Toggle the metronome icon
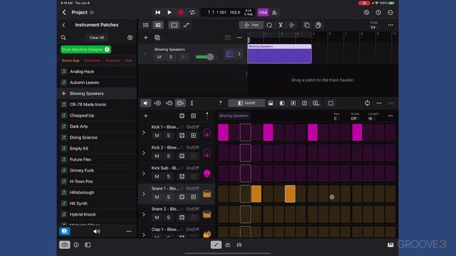 point(274,13)
